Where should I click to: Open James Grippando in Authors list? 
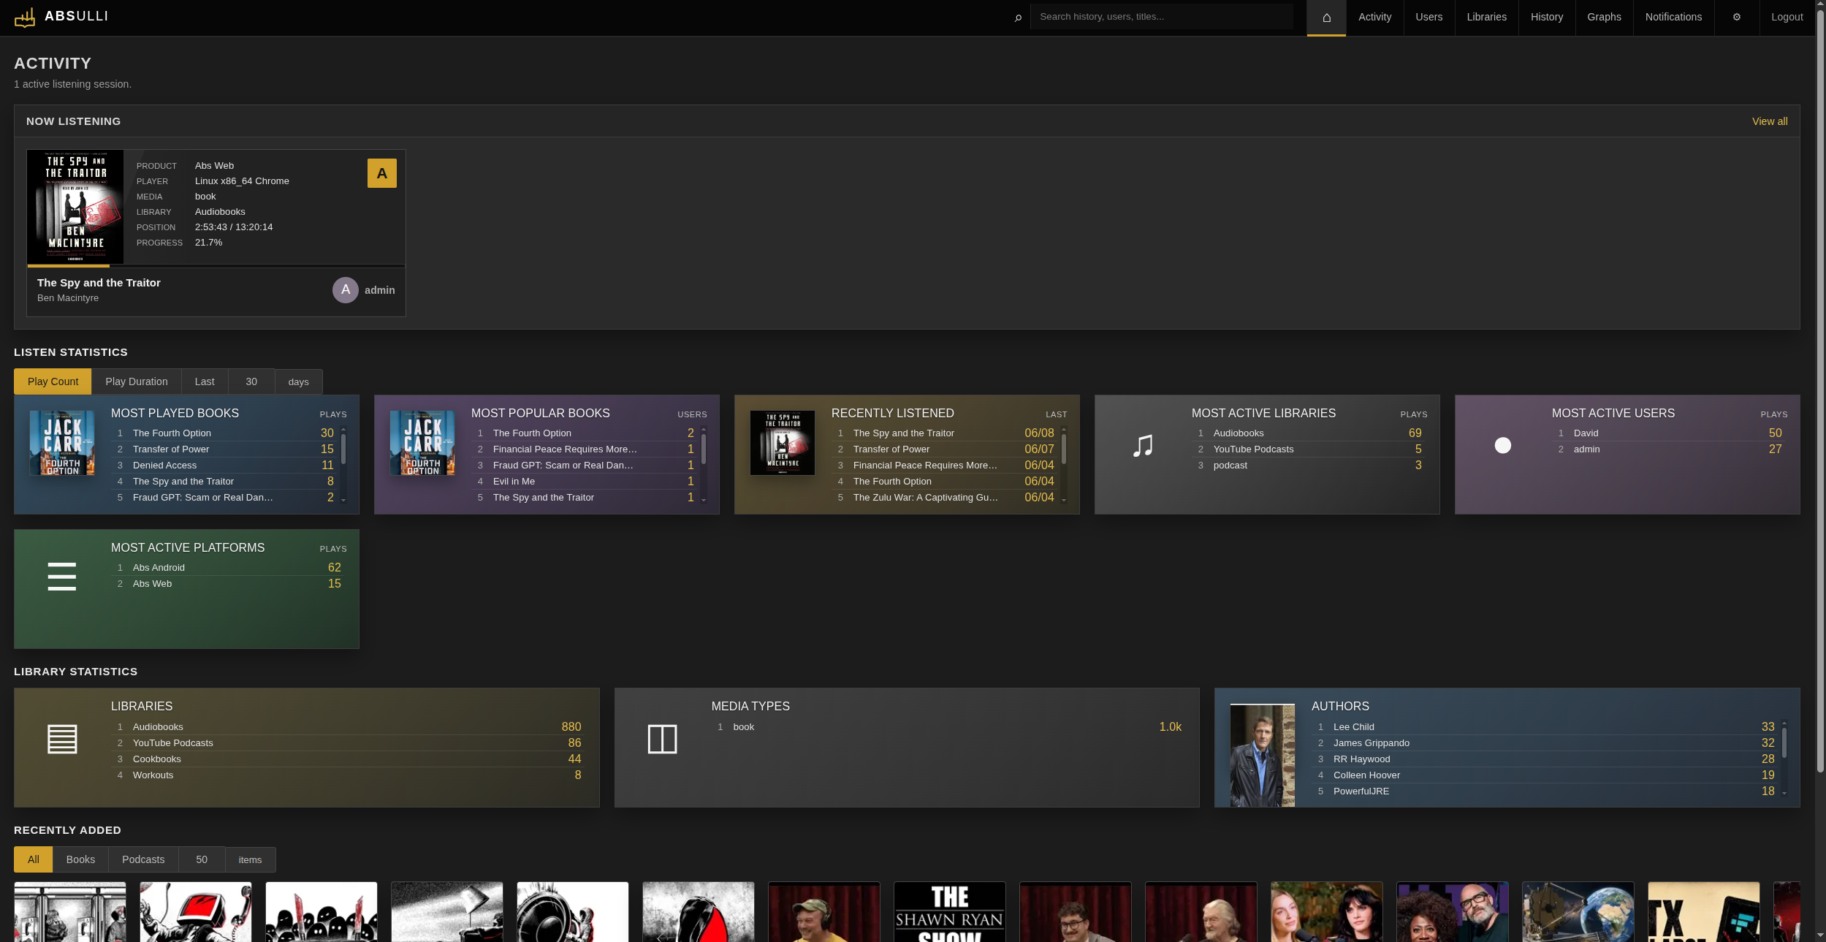coord(1372,743)
